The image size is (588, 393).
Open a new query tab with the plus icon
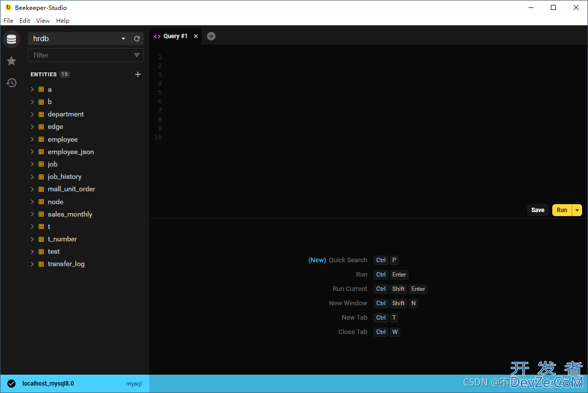click(211, 36)
